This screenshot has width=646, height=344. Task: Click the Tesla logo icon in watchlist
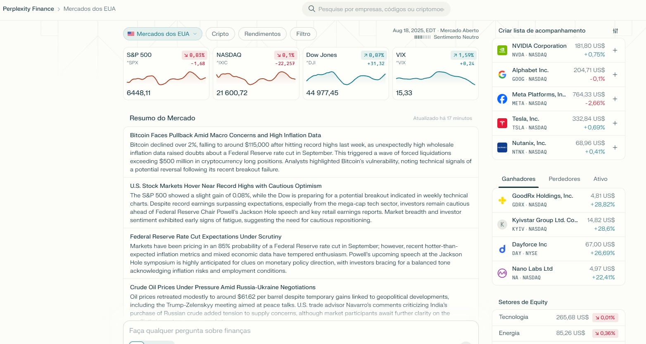click(x=502, y=123)
